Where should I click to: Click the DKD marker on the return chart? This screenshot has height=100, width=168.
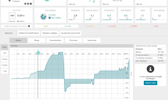coord(38,53)
